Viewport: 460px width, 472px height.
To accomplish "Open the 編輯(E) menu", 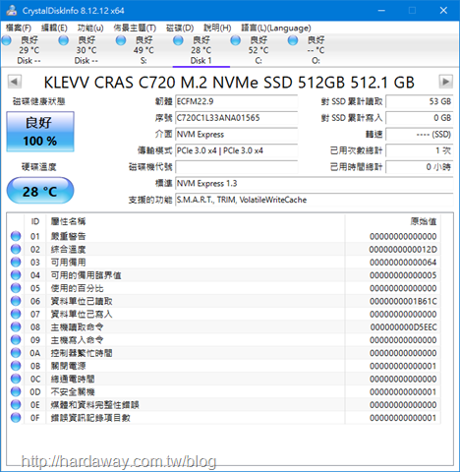I will (x=54, y=28).
